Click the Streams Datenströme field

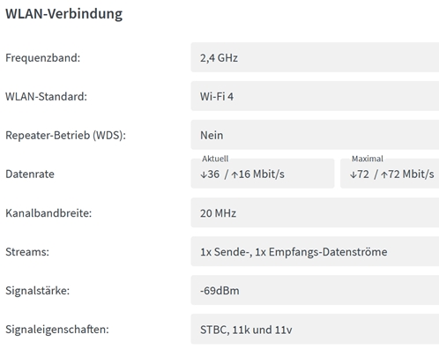point(315,251)
